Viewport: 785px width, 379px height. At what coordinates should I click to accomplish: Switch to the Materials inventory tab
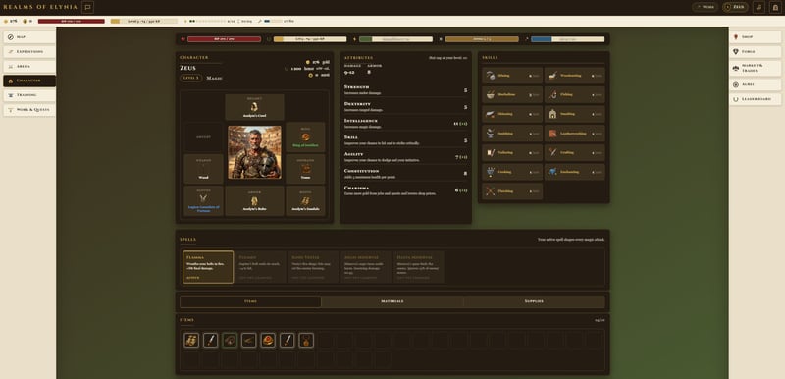[392, 301]
